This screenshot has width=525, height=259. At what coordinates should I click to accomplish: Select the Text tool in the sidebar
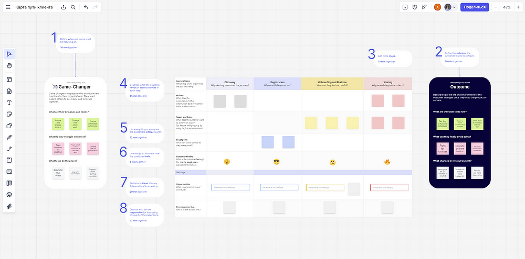click(x=9, y=103)
